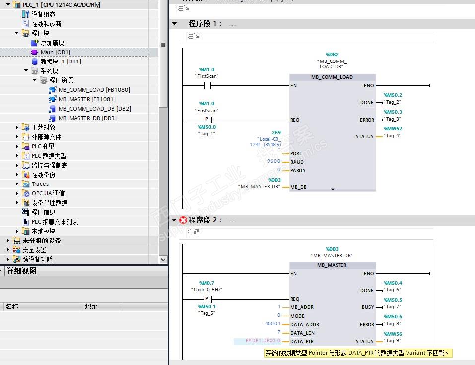Click STATUS output %MW52 Tag_4
Image resolution: width=475 pixels, height=365 pixels.
pos(393,132)
